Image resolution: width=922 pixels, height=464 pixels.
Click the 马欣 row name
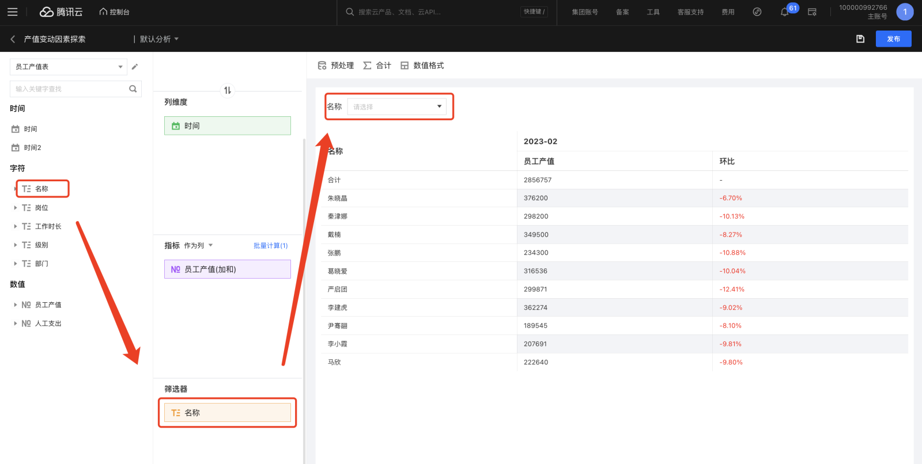(334, 363)
